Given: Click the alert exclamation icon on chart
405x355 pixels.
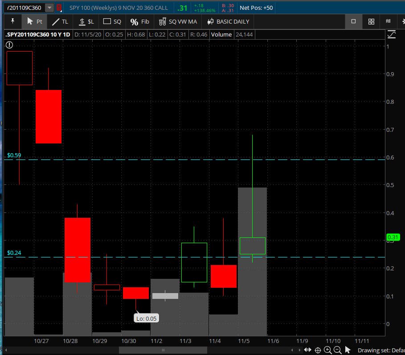Looking at the screenshot, I should pos(9,45).
